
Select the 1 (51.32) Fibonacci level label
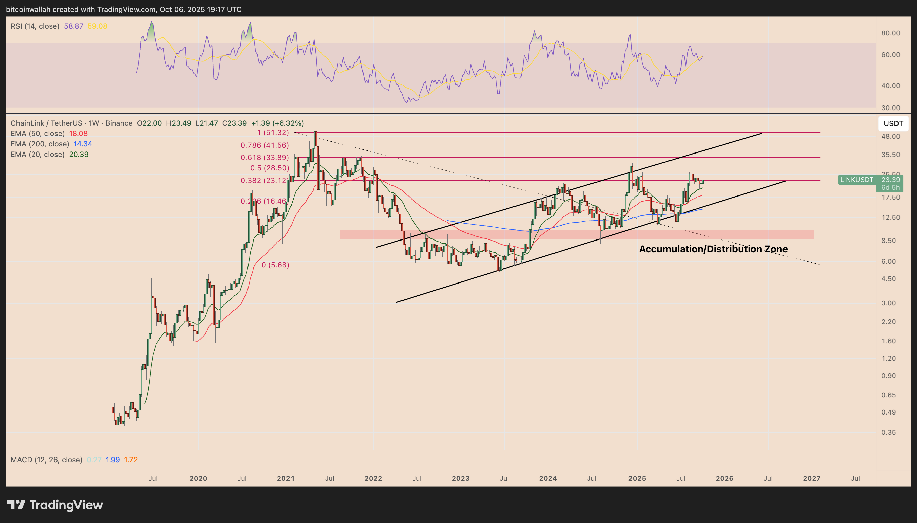point(273,133)
